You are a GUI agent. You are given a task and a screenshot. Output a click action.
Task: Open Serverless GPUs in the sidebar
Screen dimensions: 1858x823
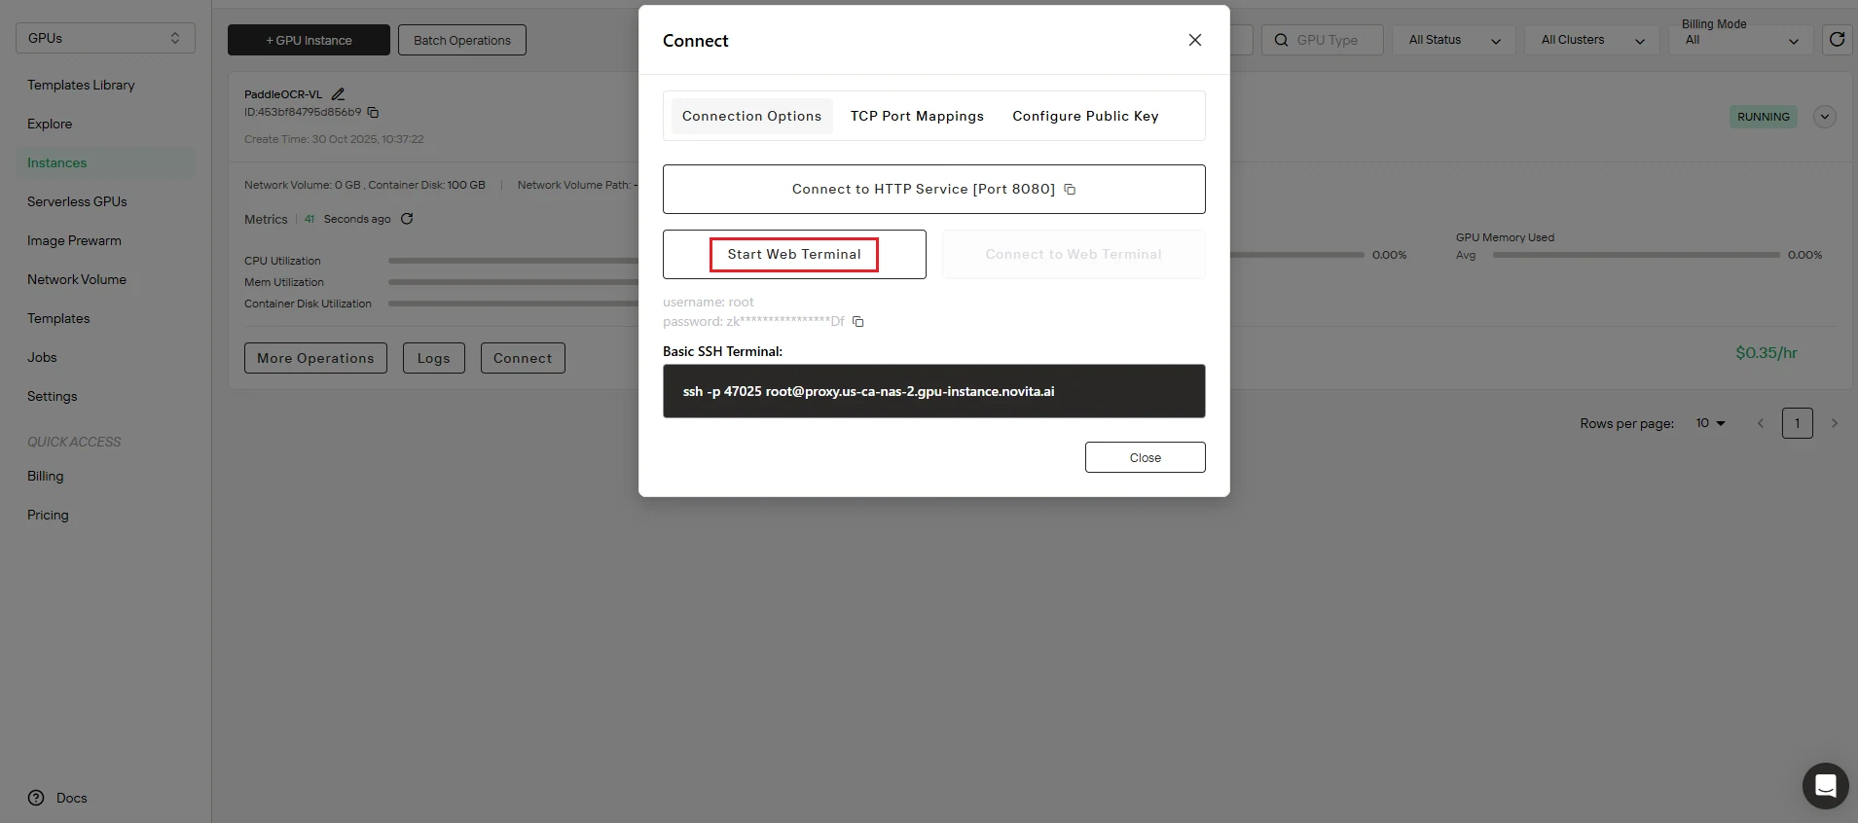point(77,201)
